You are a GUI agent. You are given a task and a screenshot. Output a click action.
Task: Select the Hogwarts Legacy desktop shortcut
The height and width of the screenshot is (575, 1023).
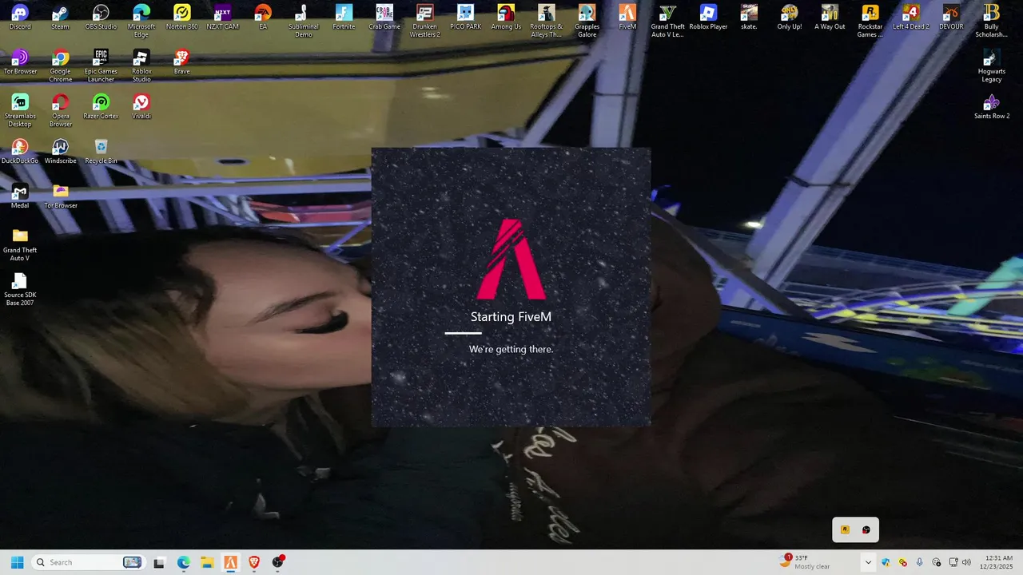(x=992, y=65)
